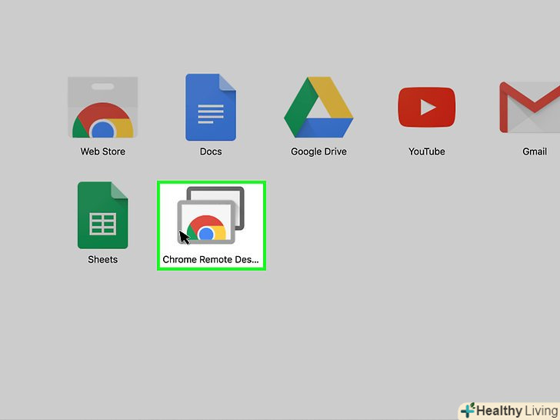Screen dimensions: 560x420
Task: Launch the Docs app icon
Action: point(211,107)
